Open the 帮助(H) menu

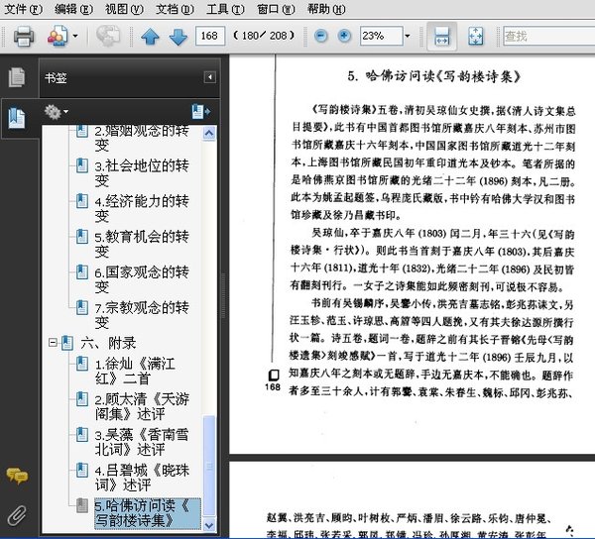click(326, 9)
